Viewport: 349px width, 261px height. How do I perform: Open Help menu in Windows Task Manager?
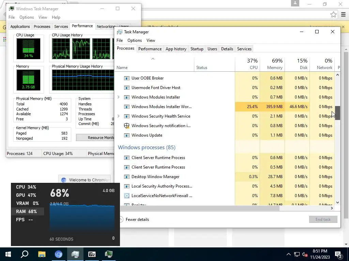pyautogui.click(x=56, y=17)
